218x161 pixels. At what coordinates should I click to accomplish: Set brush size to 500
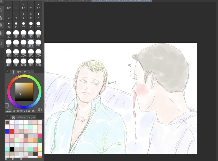pyautogui.click(x=16, y=63)
